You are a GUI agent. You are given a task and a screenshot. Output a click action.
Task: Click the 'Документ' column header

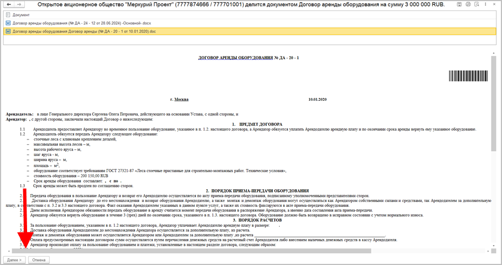[x=21, y=15]
